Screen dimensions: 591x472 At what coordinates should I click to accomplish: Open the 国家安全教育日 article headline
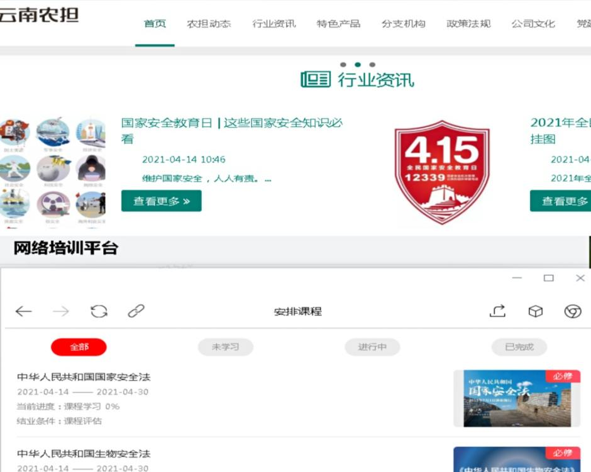click(231, 123)
